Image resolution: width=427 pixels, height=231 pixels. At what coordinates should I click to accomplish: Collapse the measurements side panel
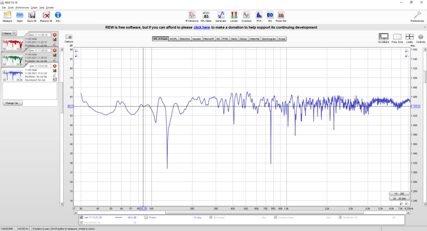[x=9, y=33]
